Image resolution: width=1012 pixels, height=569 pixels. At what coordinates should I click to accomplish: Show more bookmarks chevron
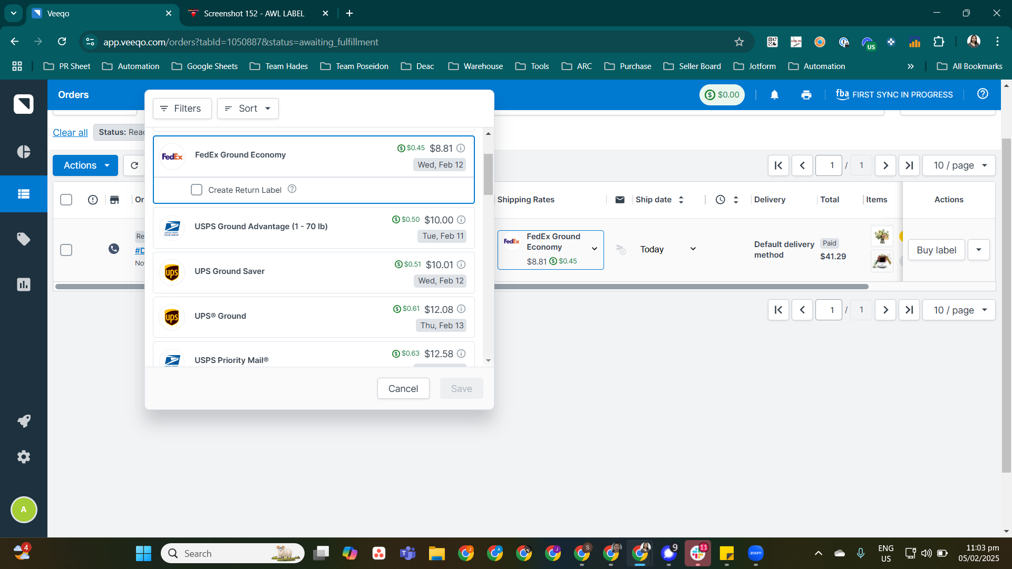[x=910, y=66]
